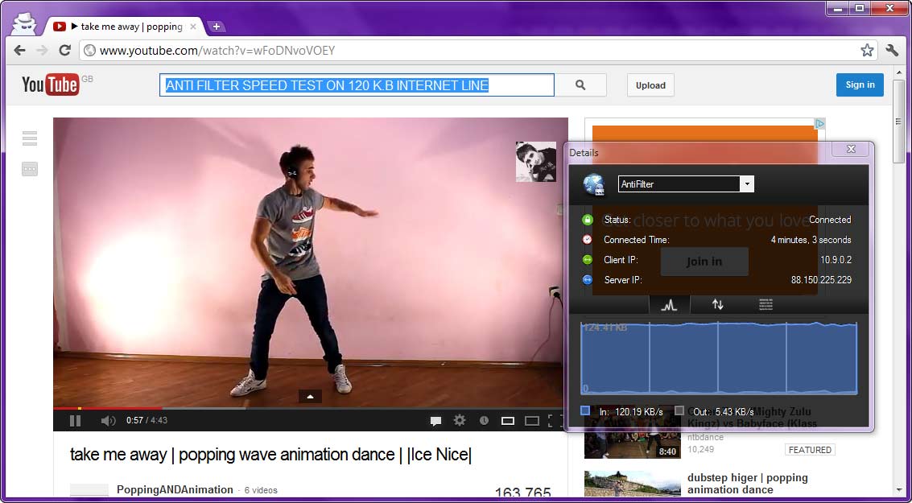The height and width of the screenshot is (503, 912).
Task: Click the up-arrow overlay on video
Action: point(310,396)
